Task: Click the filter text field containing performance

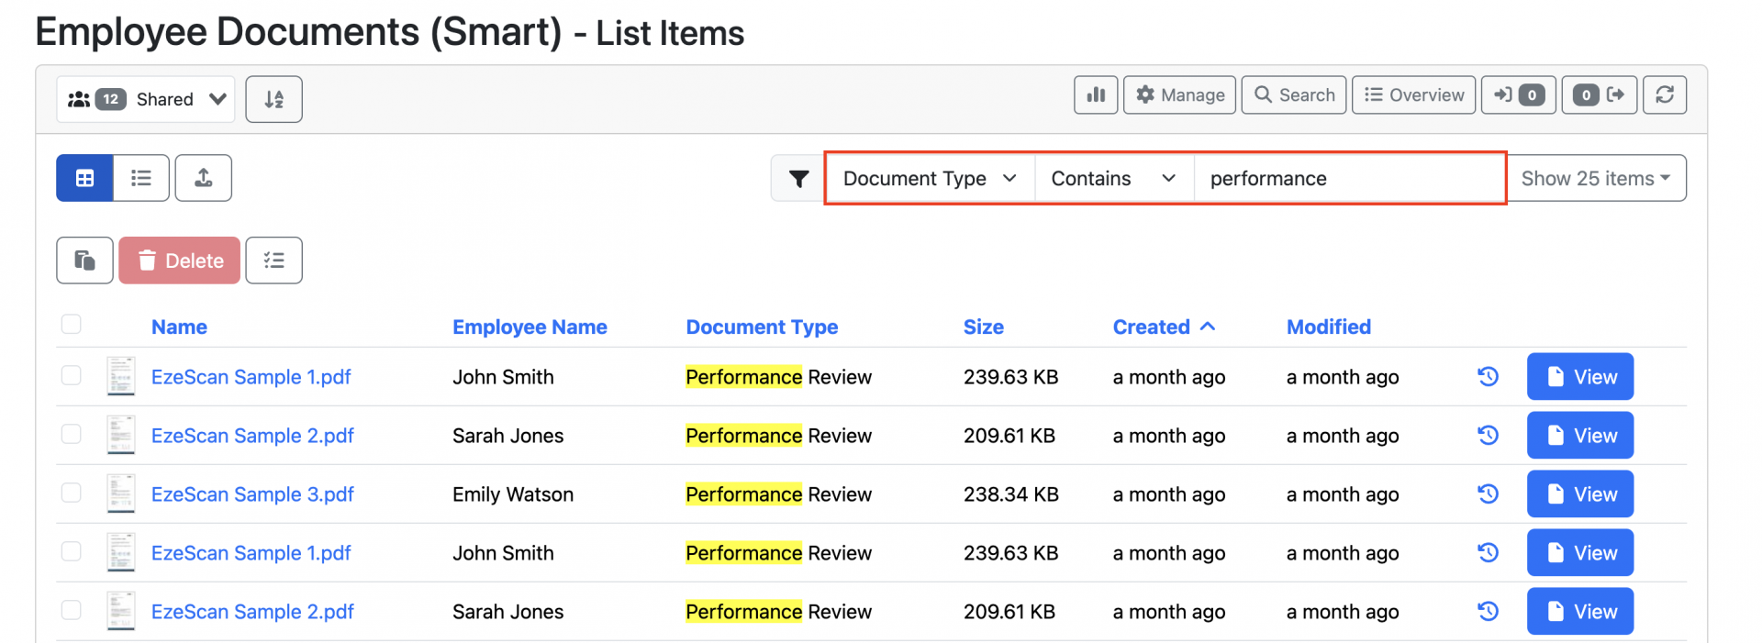Action: 1348,178
